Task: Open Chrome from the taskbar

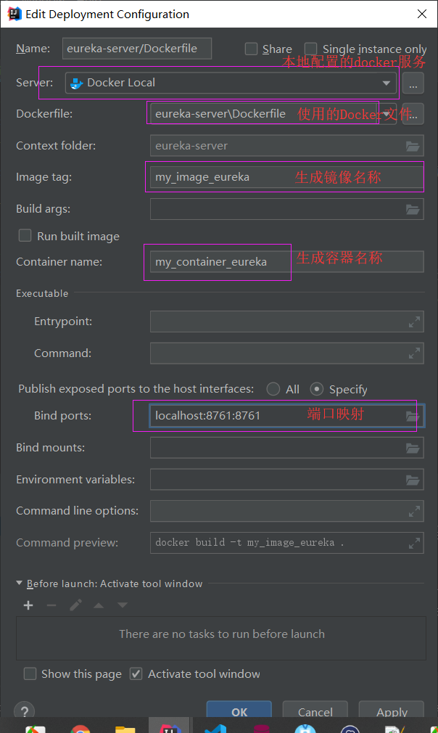Action: coord(80,729)
